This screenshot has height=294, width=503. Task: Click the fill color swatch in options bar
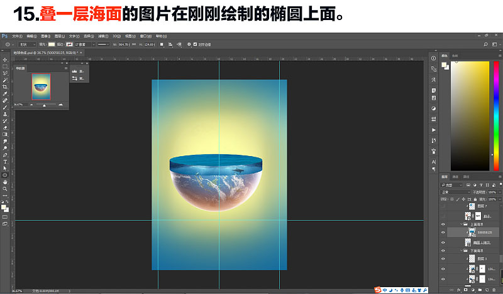52,45
